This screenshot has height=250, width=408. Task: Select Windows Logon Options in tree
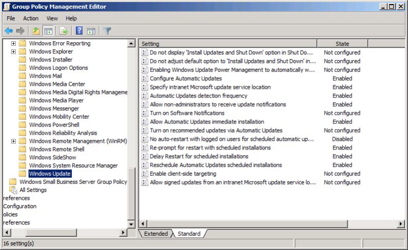coord(59,68)
